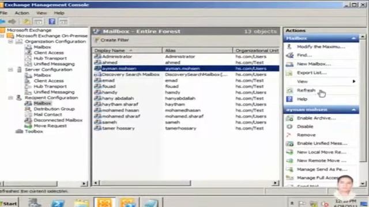Collapse the ayman mohsen actions section
Viewport: 369px width, 207px height.
[x=353, y=110]
